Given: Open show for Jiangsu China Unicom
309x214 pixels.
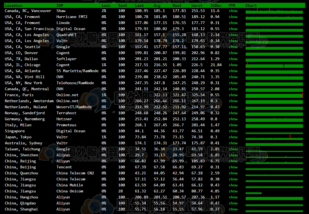Looking at the screenshot, I should coord(233,191).
